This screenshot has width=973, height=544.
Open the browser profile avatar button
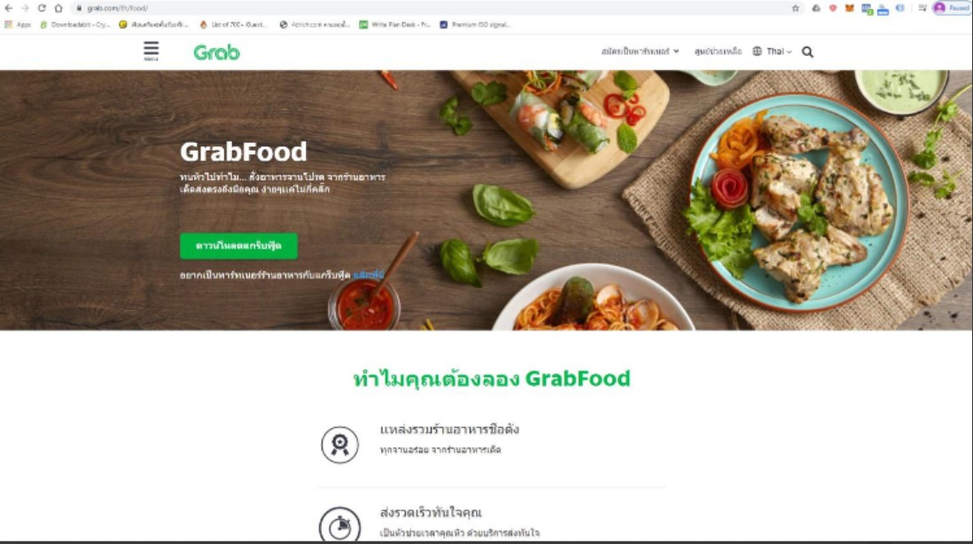pyautogui.click(x=952, y=8)
